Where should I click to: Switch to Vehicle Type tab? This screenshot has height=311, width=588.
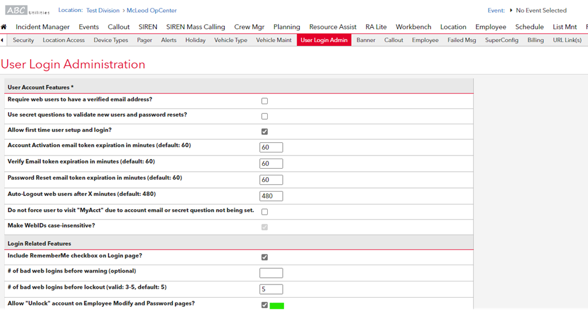pos(230,40)
